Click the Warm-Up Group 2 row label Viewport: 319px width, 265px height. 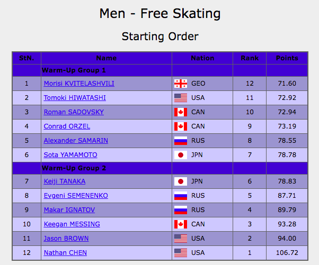tap(74, 168)
